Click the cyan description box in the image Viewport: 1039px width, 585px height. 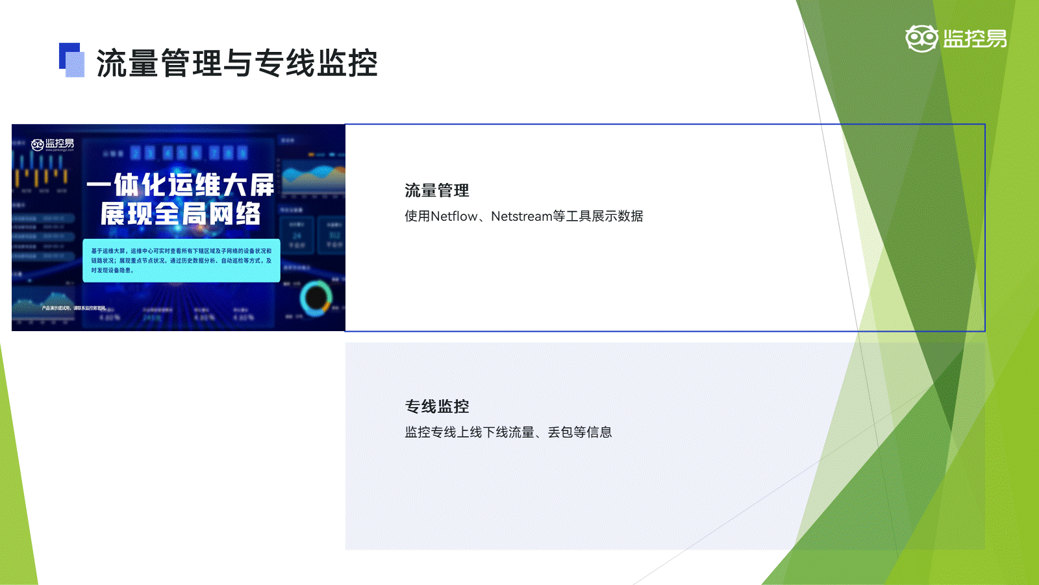click(181, 260)
